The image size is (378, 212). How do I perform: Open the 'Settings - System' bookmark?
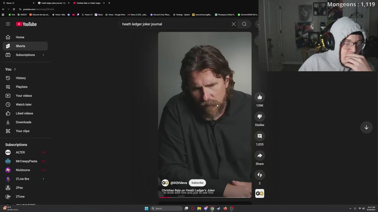[181, 15]
